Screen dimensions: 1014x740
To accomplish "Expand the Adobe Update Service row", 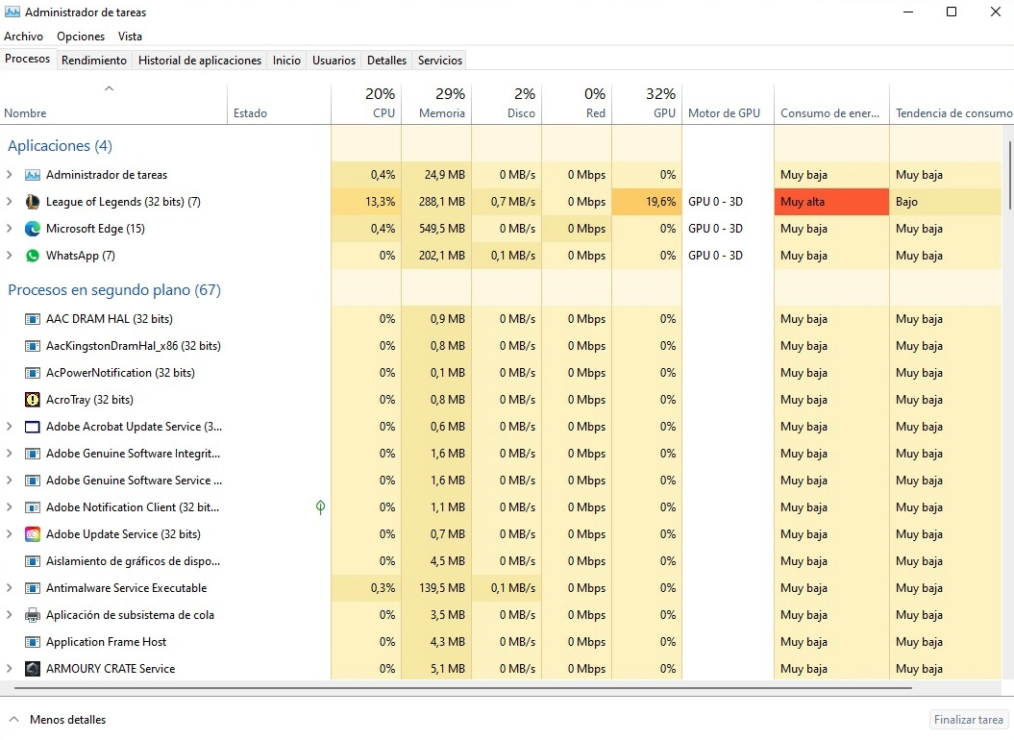I will pos(9,534).
